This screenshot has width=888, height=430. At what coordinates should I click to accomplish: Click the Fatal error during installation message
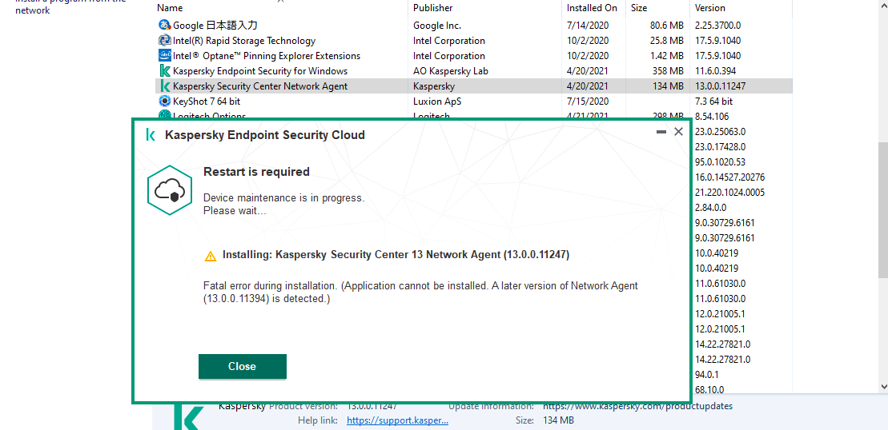click(x=420, y=293)
